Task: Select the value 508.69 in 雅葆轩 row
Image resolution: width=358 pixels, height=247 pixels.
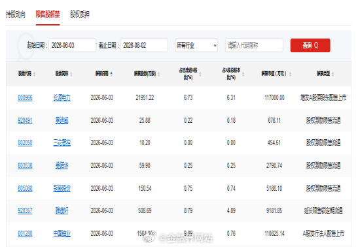Action: 145,211
